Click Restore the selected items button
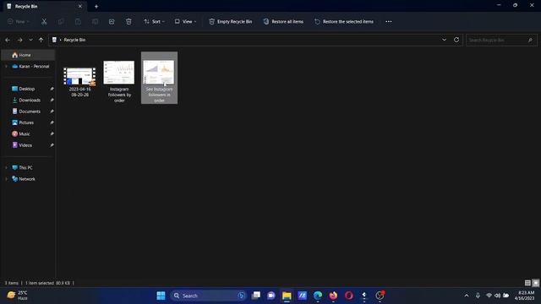 pyautogui.click(x=344, y=21)
